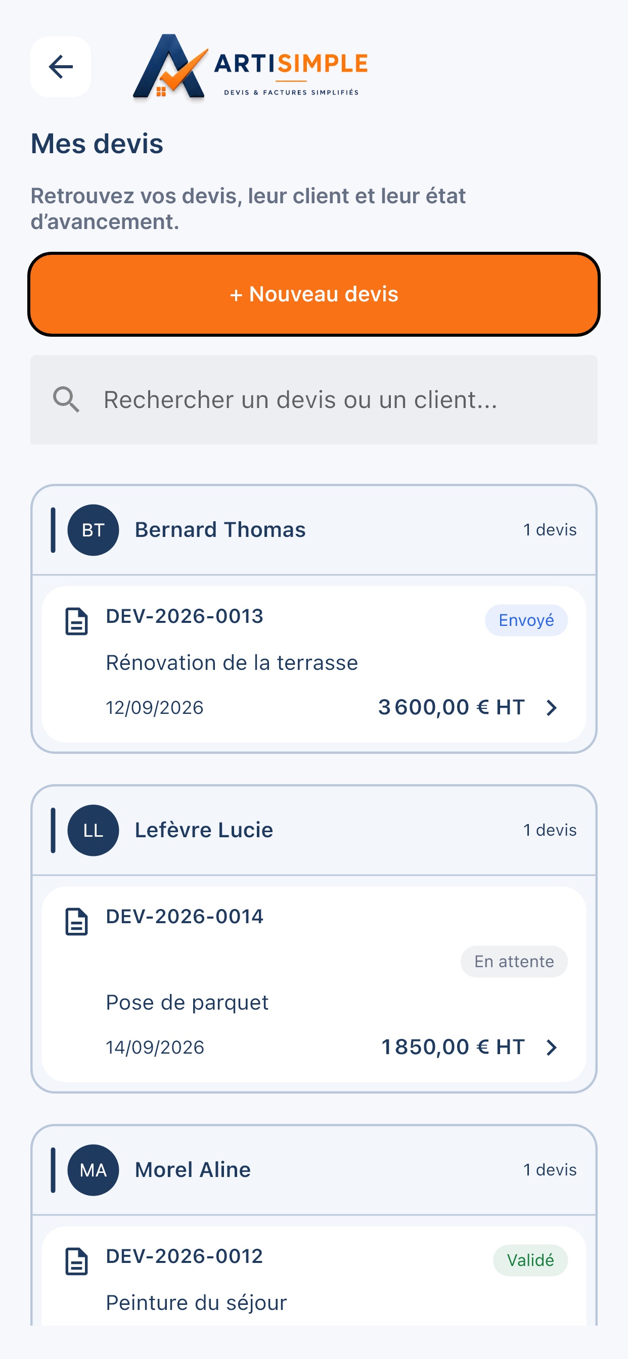
Task: Tap the amount 3 600,00 € HT
Action: click(452, 707)
